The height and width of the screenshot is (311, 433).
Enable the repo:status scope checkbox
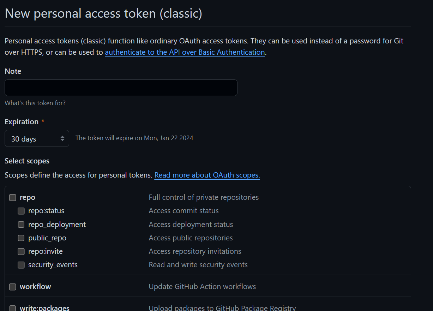21,211
